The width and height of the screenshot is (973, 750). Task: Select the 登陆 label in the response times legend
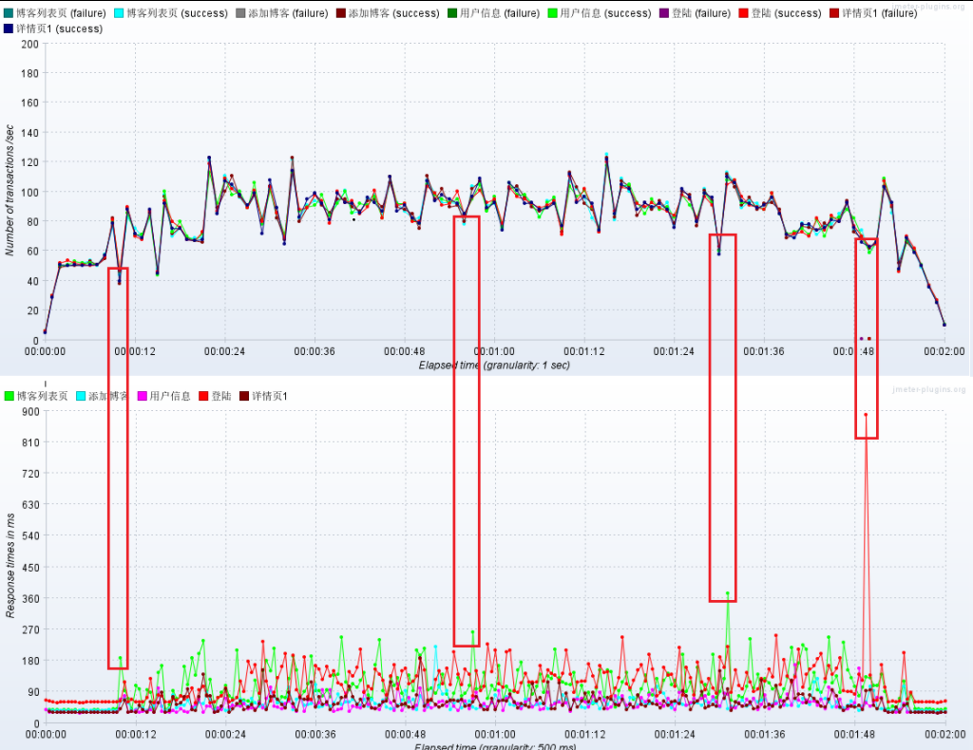[220, 396]
